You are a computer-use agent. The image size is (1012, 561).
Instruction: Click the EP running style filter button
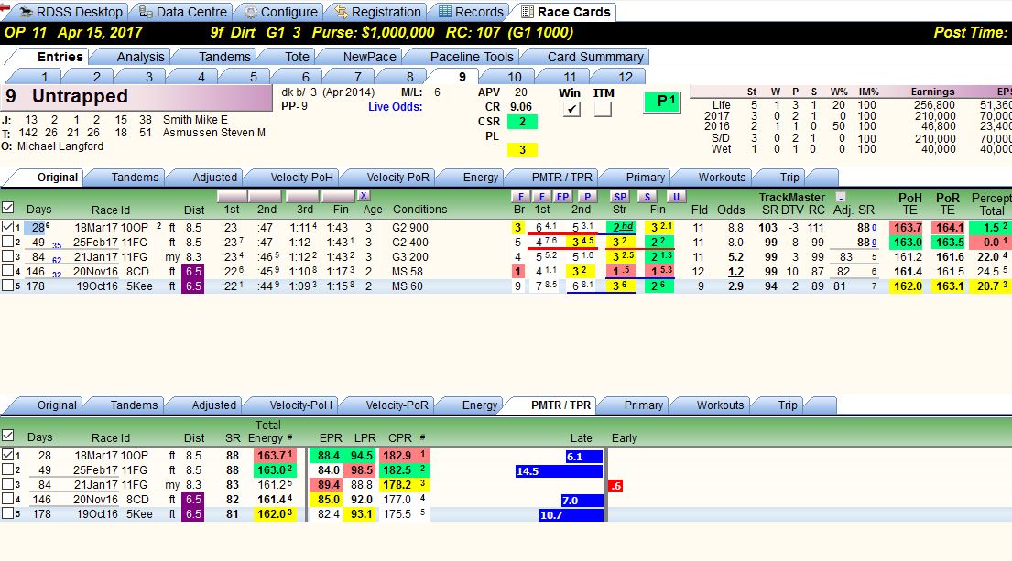point(563,197)
